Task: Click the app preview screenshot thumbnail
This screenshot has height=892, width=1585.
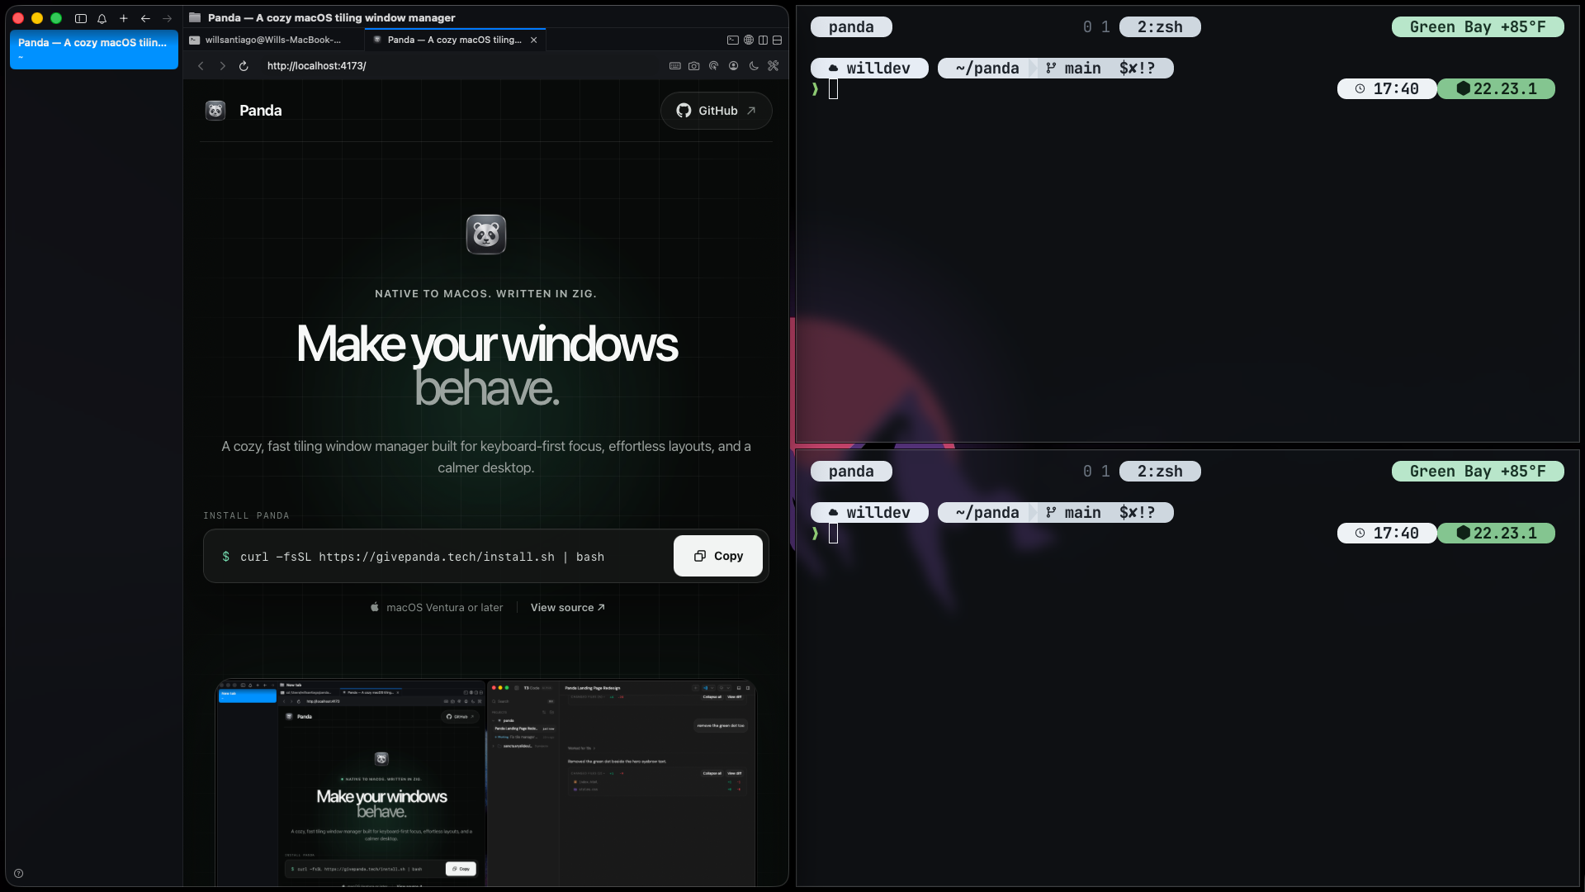Action: tap(485, 783)
